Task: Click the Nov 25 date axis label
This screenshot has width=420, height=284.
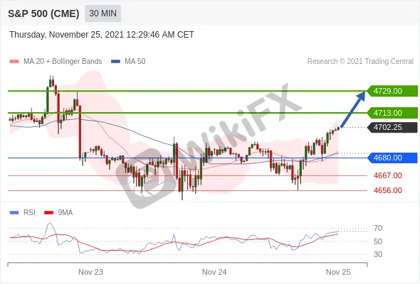Action: point(338,272)
